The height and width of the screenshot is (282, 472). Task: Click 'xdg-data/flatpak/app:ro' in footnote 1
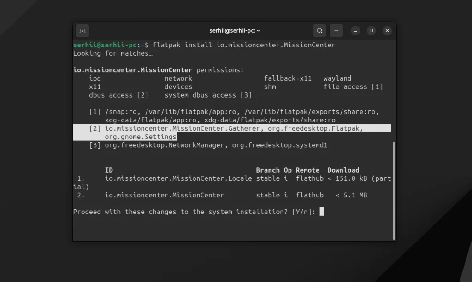pos(151,120)
